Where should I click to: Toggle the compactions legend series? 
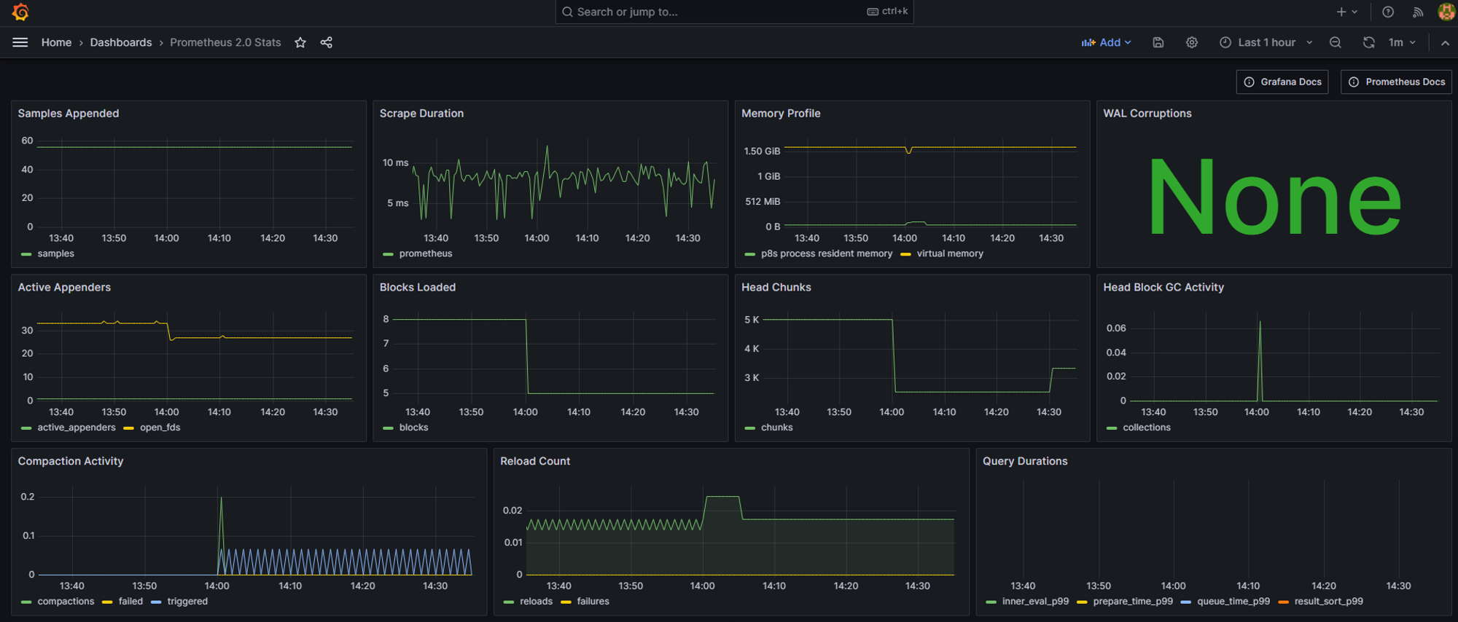[66, 602]
